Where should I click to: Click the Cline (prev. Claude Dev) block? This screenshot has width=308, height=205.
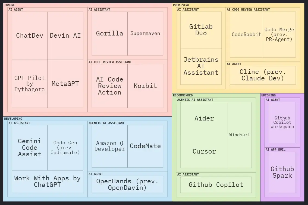coord(263,75)
